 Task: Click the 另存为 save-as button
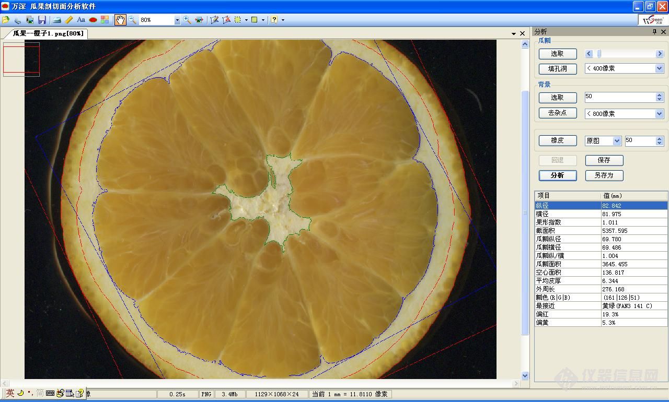(604, 175)
